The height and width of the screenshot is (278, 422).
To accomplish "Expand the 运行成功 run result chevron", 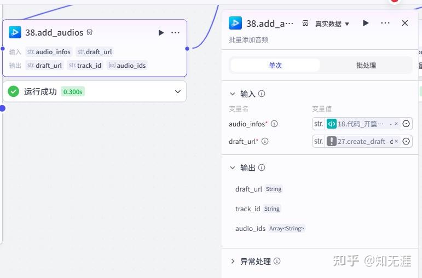I will 178,91.
